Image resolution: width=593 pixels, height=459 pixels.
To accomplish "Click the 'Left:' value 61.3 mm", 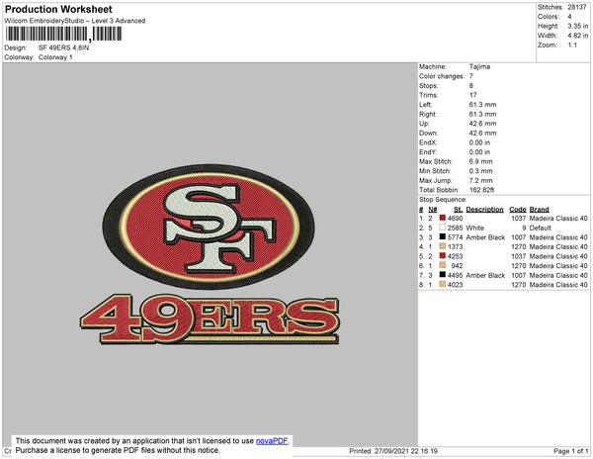I will [x=482, y=105].
